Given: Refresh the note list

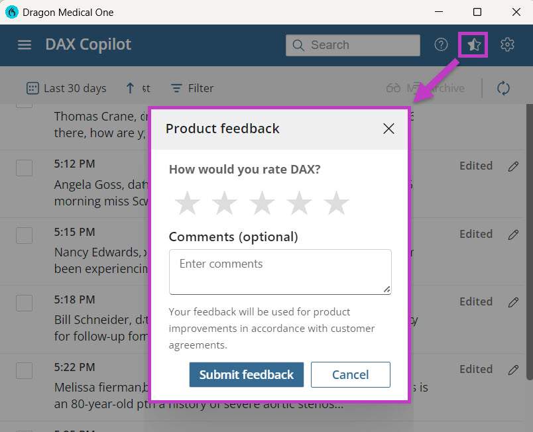Looking at the screenshot, I should coord(503,87).
